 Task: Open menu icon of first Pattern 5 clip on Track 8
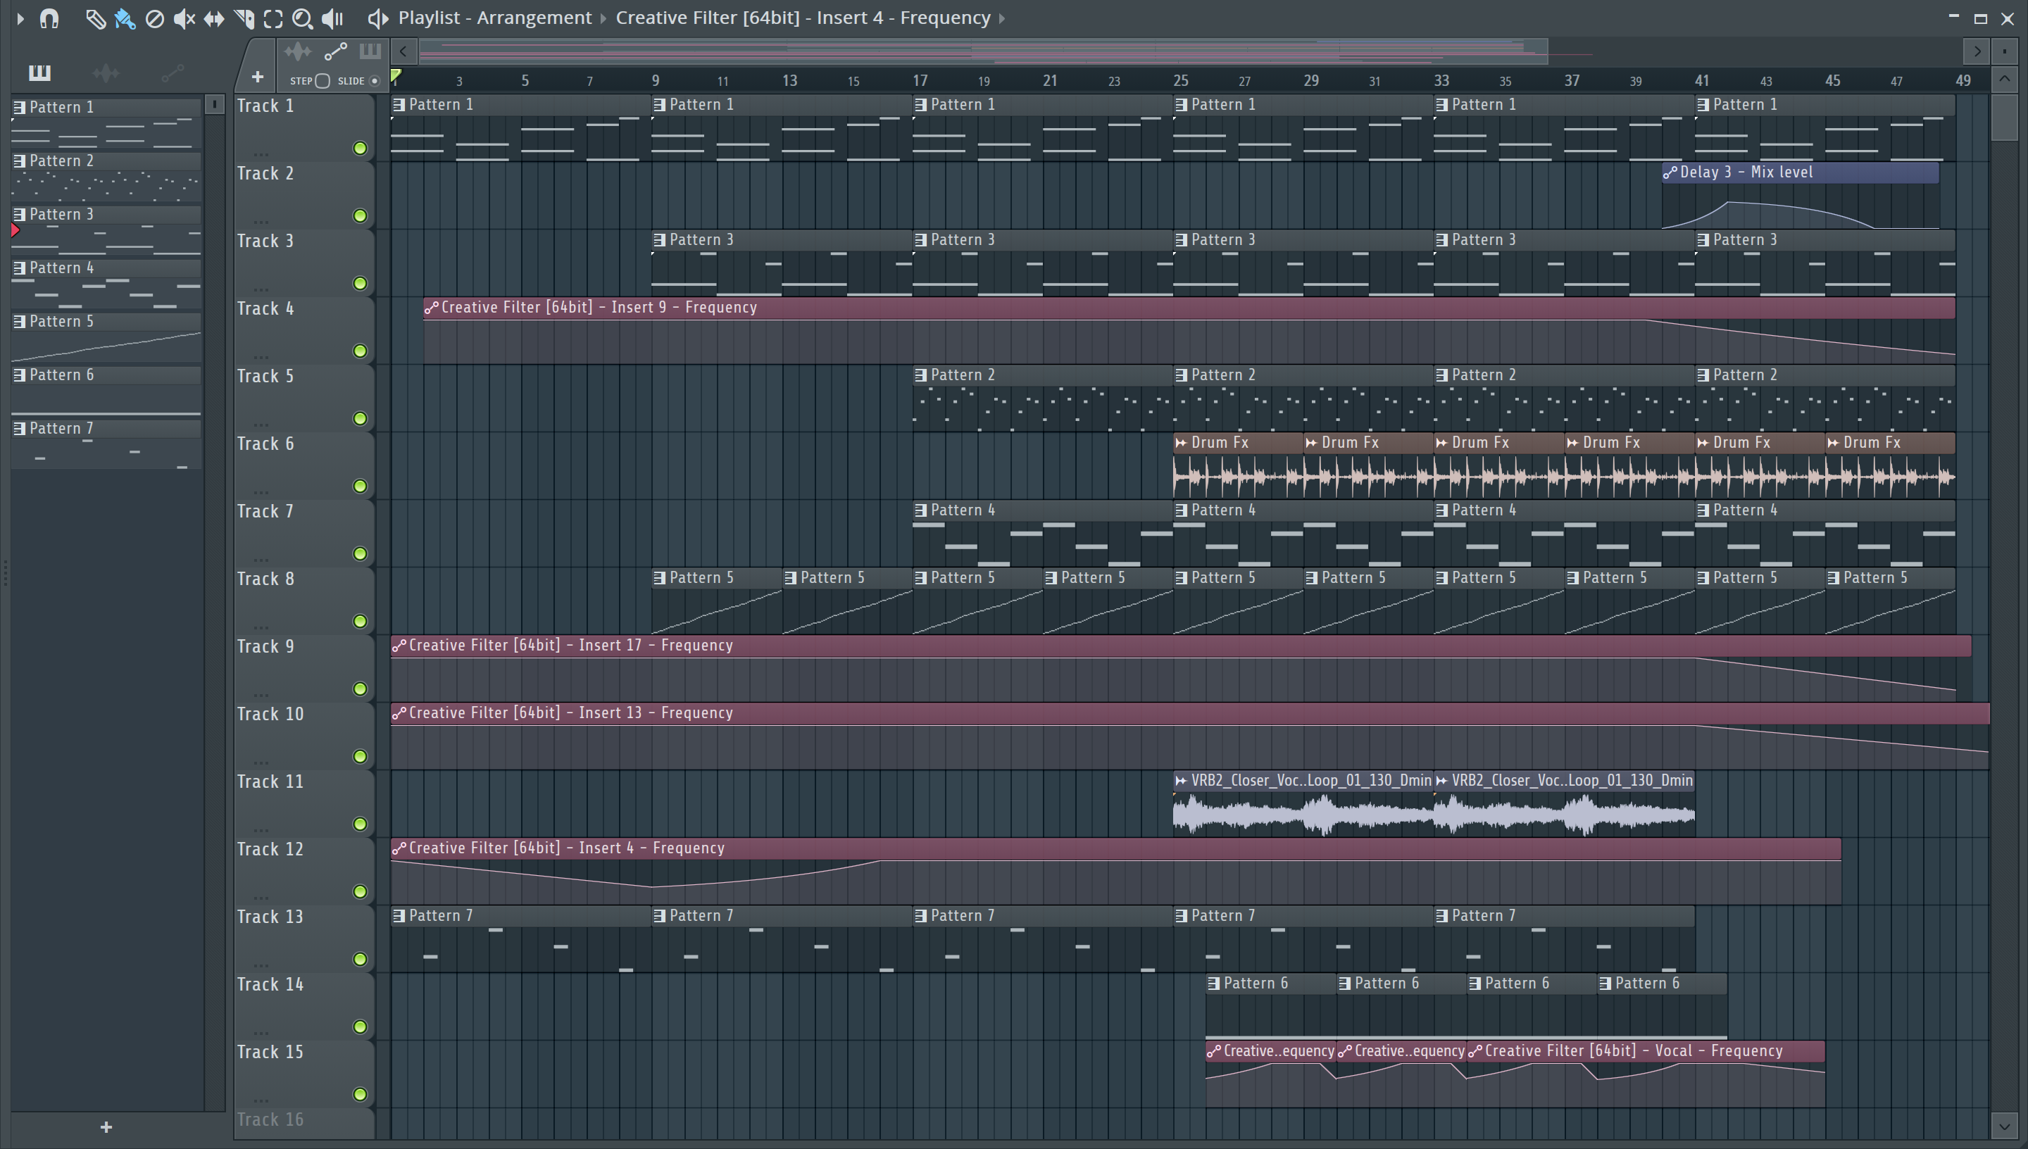tap(660, 579)
